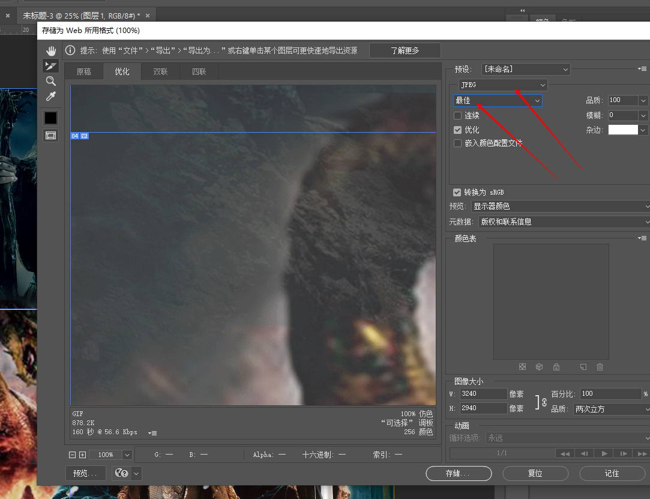Uncheck the 优化 checkbox
The width and height of the screenshot is (650, 499).
[x=458, y=130]
